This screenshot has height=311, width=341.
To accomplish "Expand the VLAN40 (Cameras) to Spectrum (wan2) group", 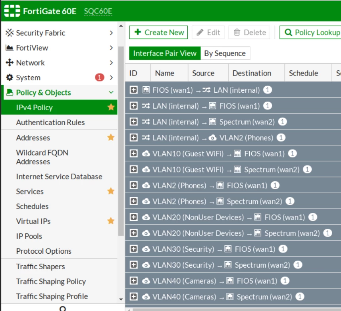I will click(133, 296).
